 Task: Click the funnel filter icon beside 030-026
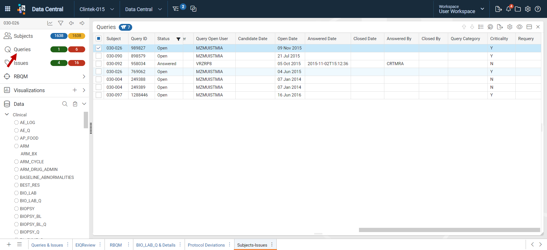click(61, 23)
